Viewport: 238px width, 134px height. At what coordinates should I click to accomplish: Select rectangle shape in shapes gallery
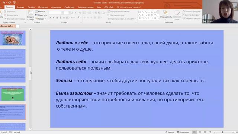[x=149, y=12]
